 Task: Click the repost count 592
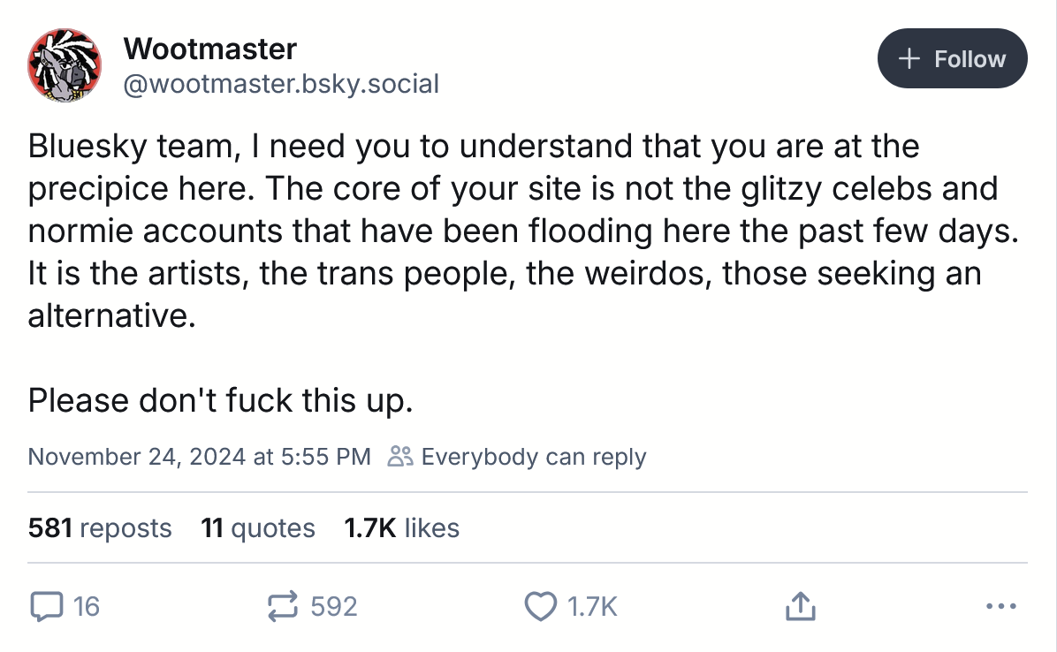click(x=334, y=606)
